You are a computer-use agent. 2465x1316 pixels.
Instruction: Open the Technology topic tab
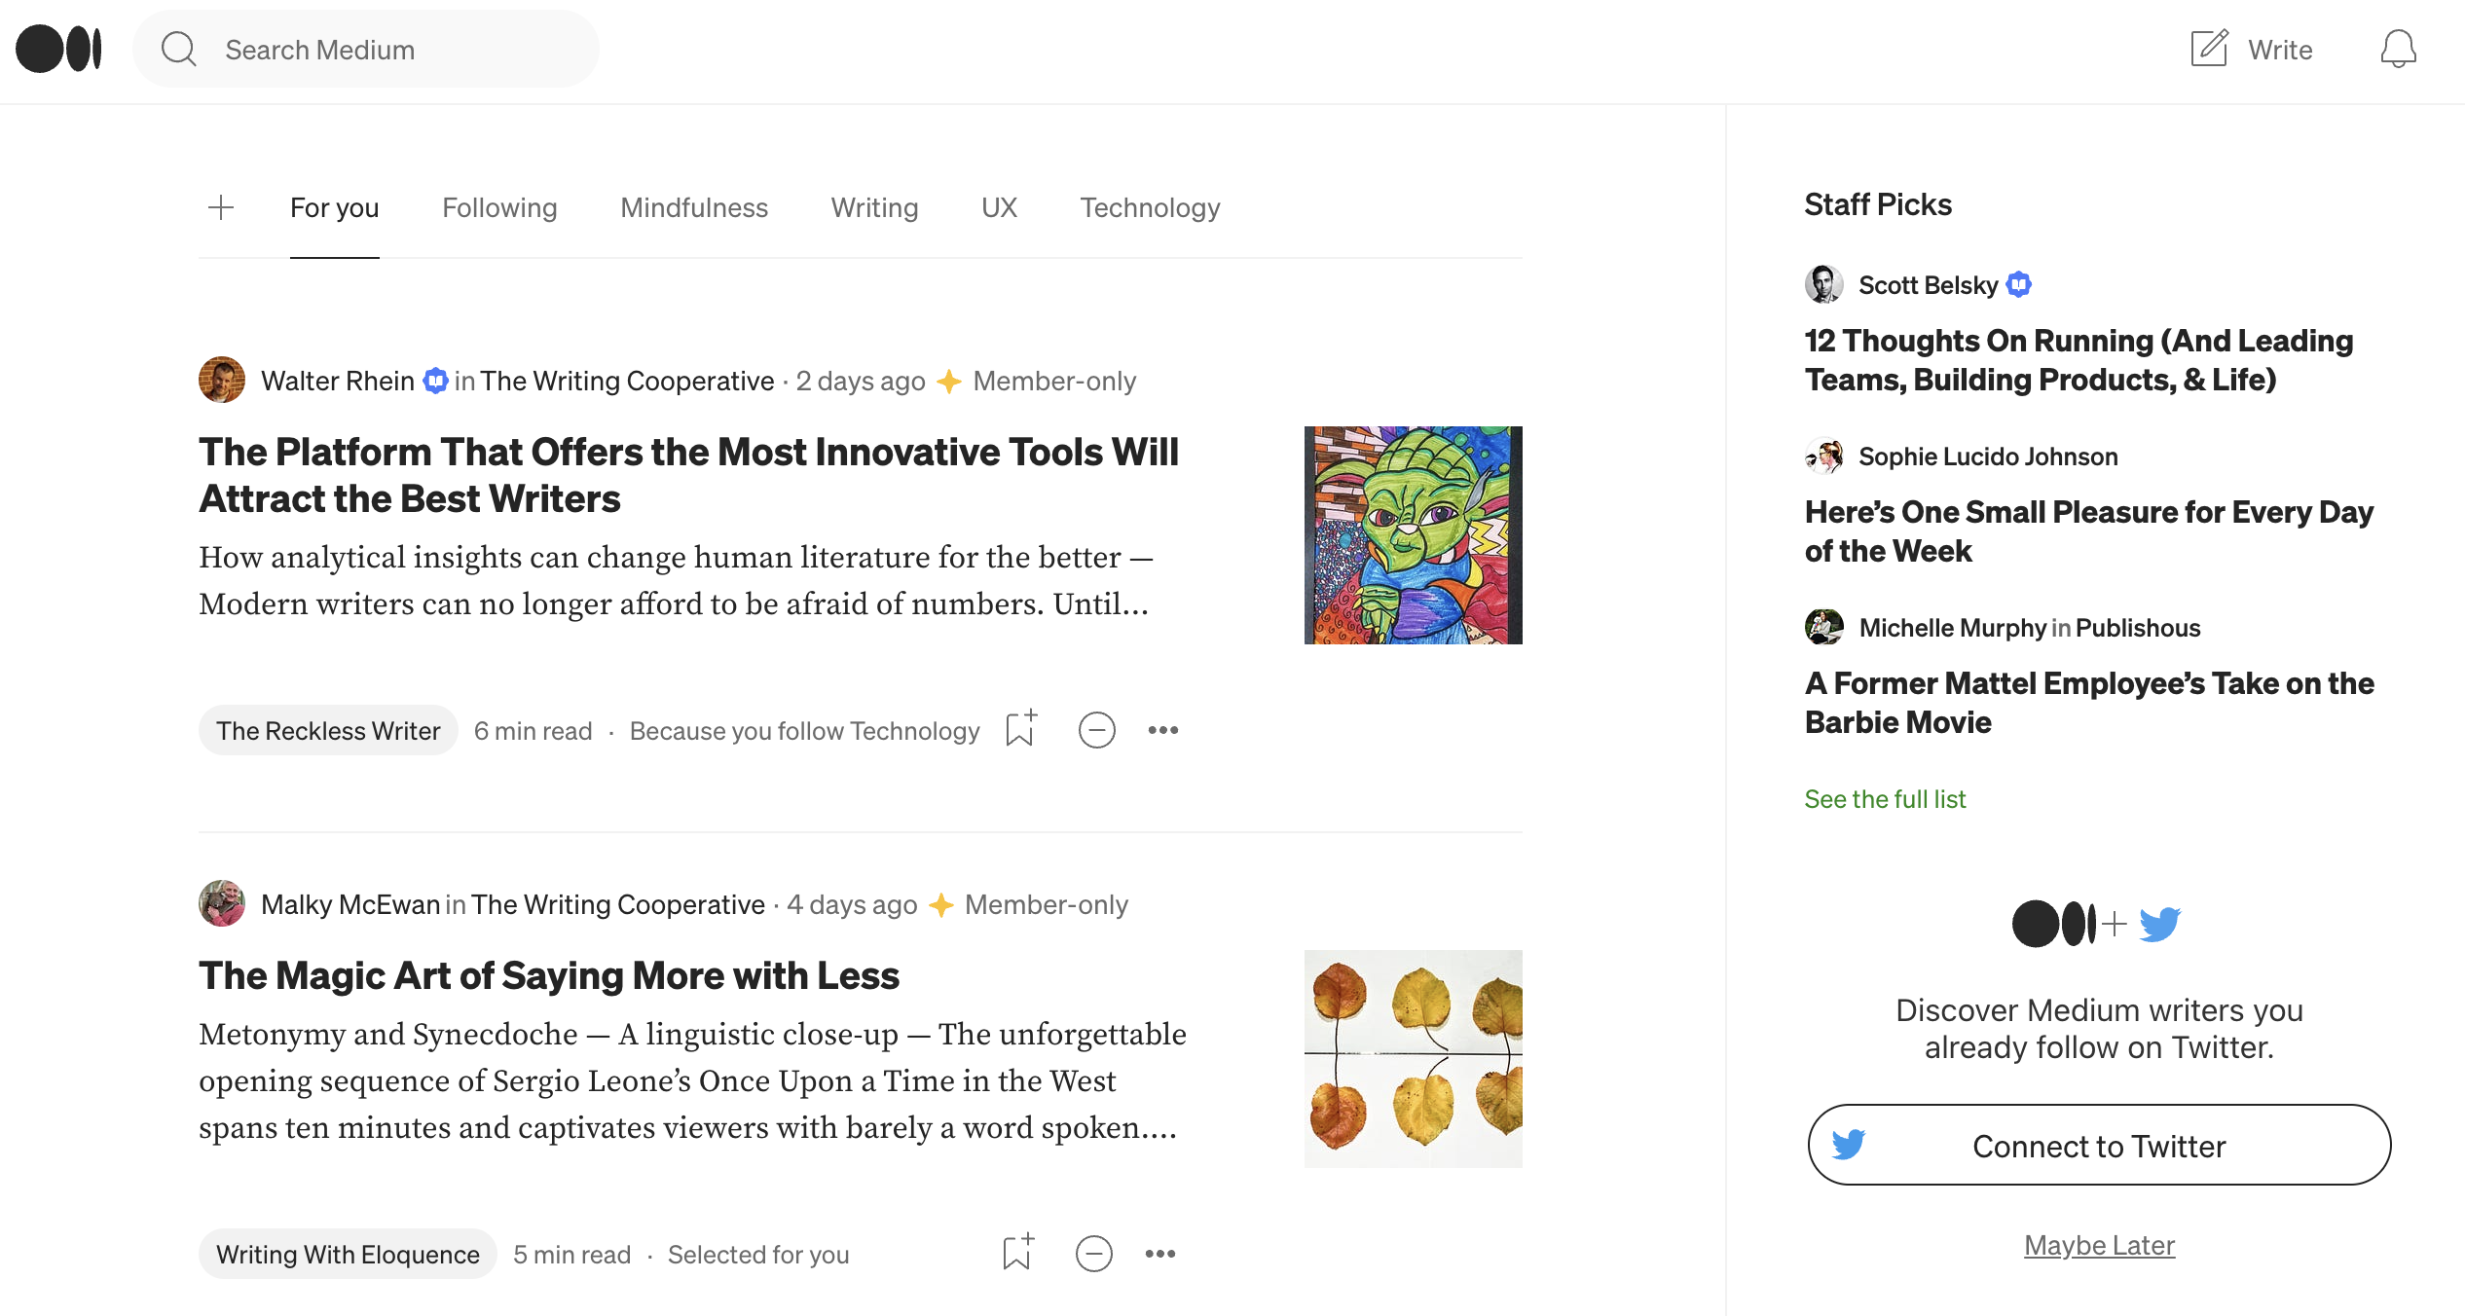tap(1150, 207)
